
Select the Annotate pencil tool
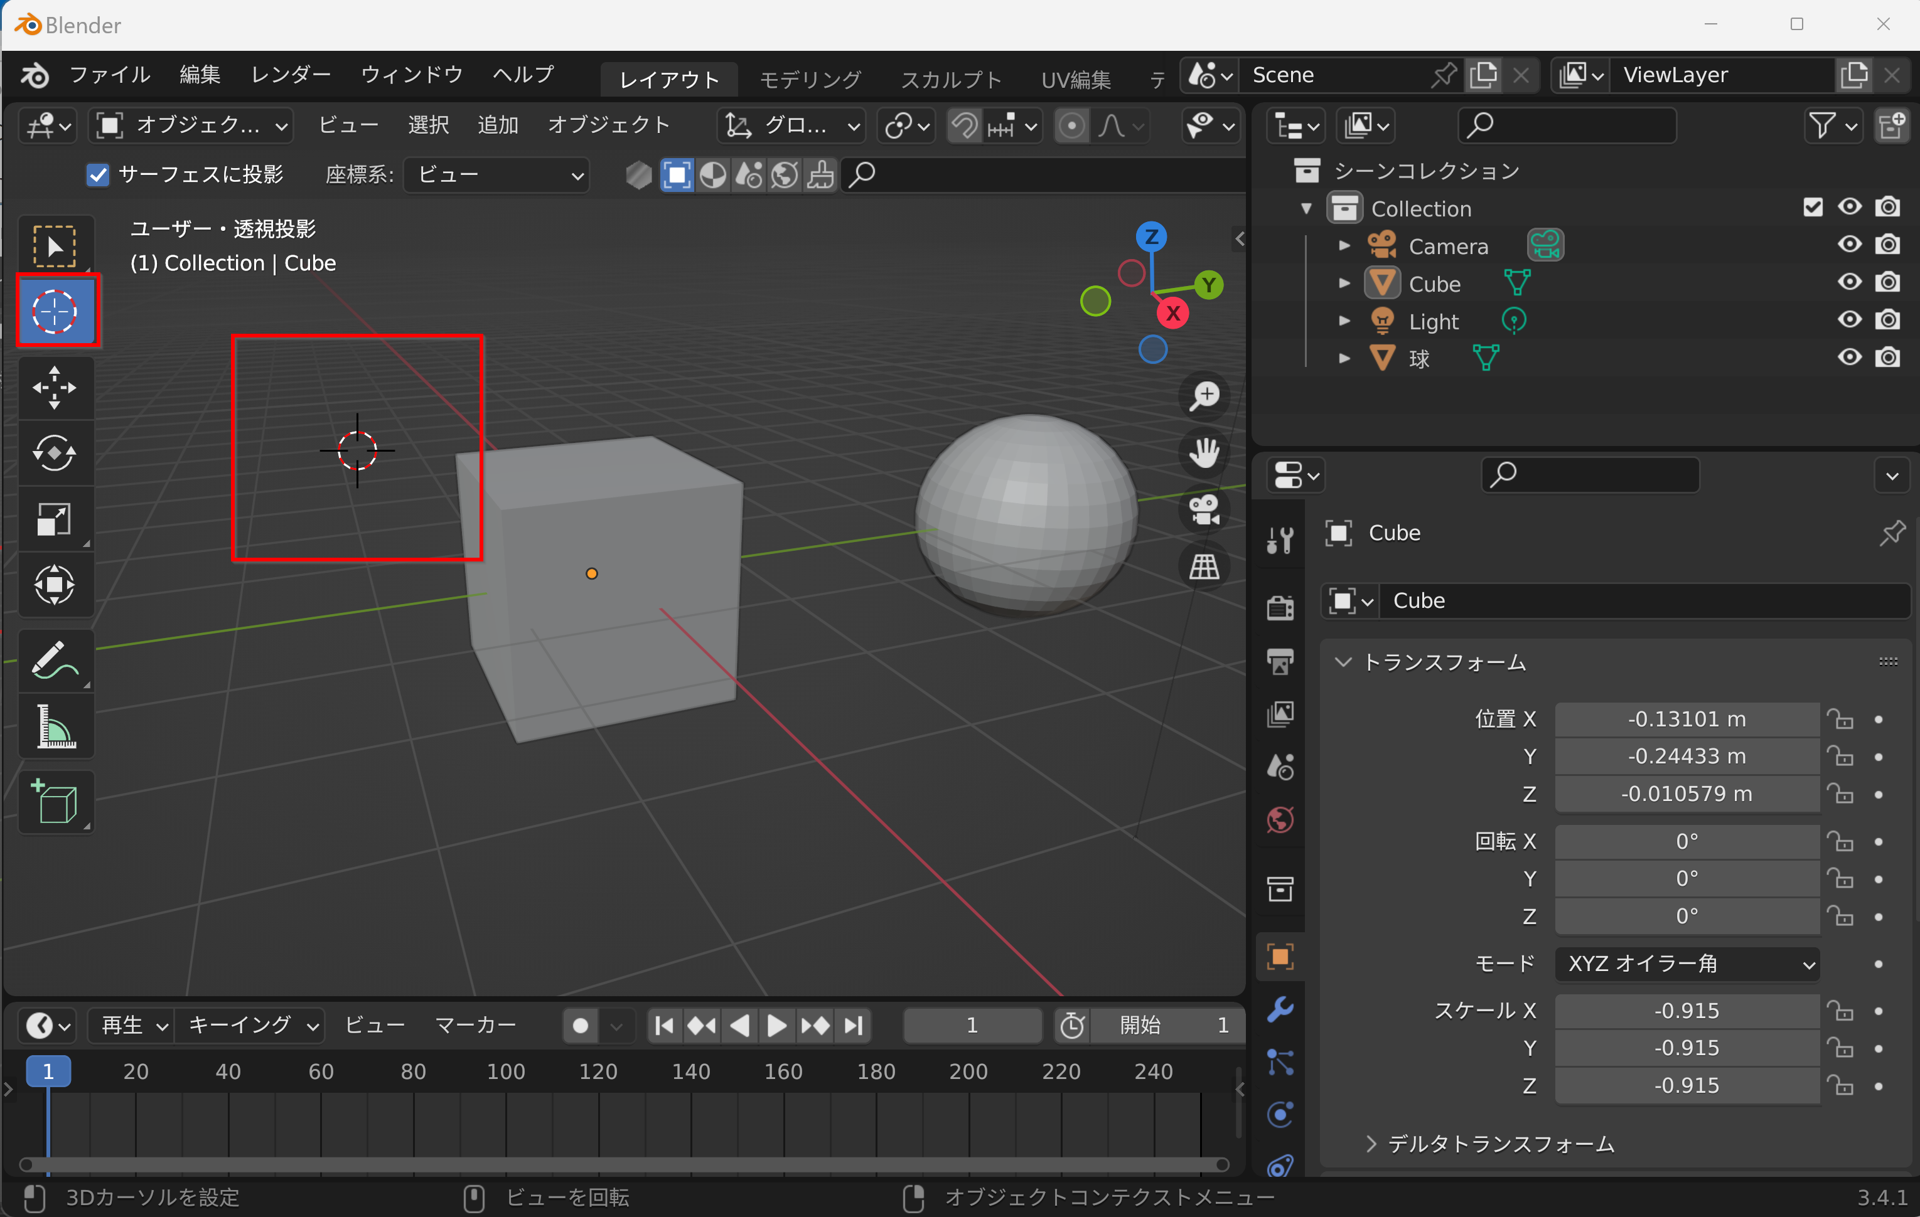point(54,661)
